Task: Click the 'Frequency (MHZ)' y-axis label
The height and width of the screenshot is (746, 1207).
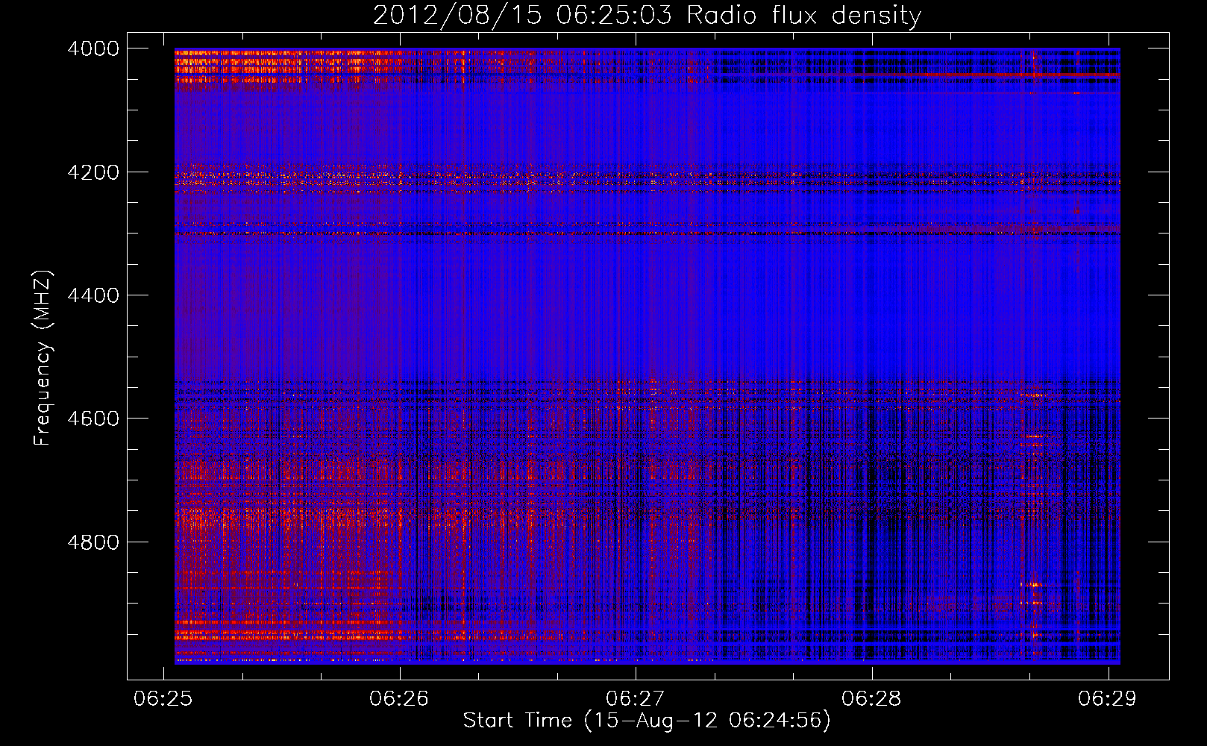Action: click(43, 357)
